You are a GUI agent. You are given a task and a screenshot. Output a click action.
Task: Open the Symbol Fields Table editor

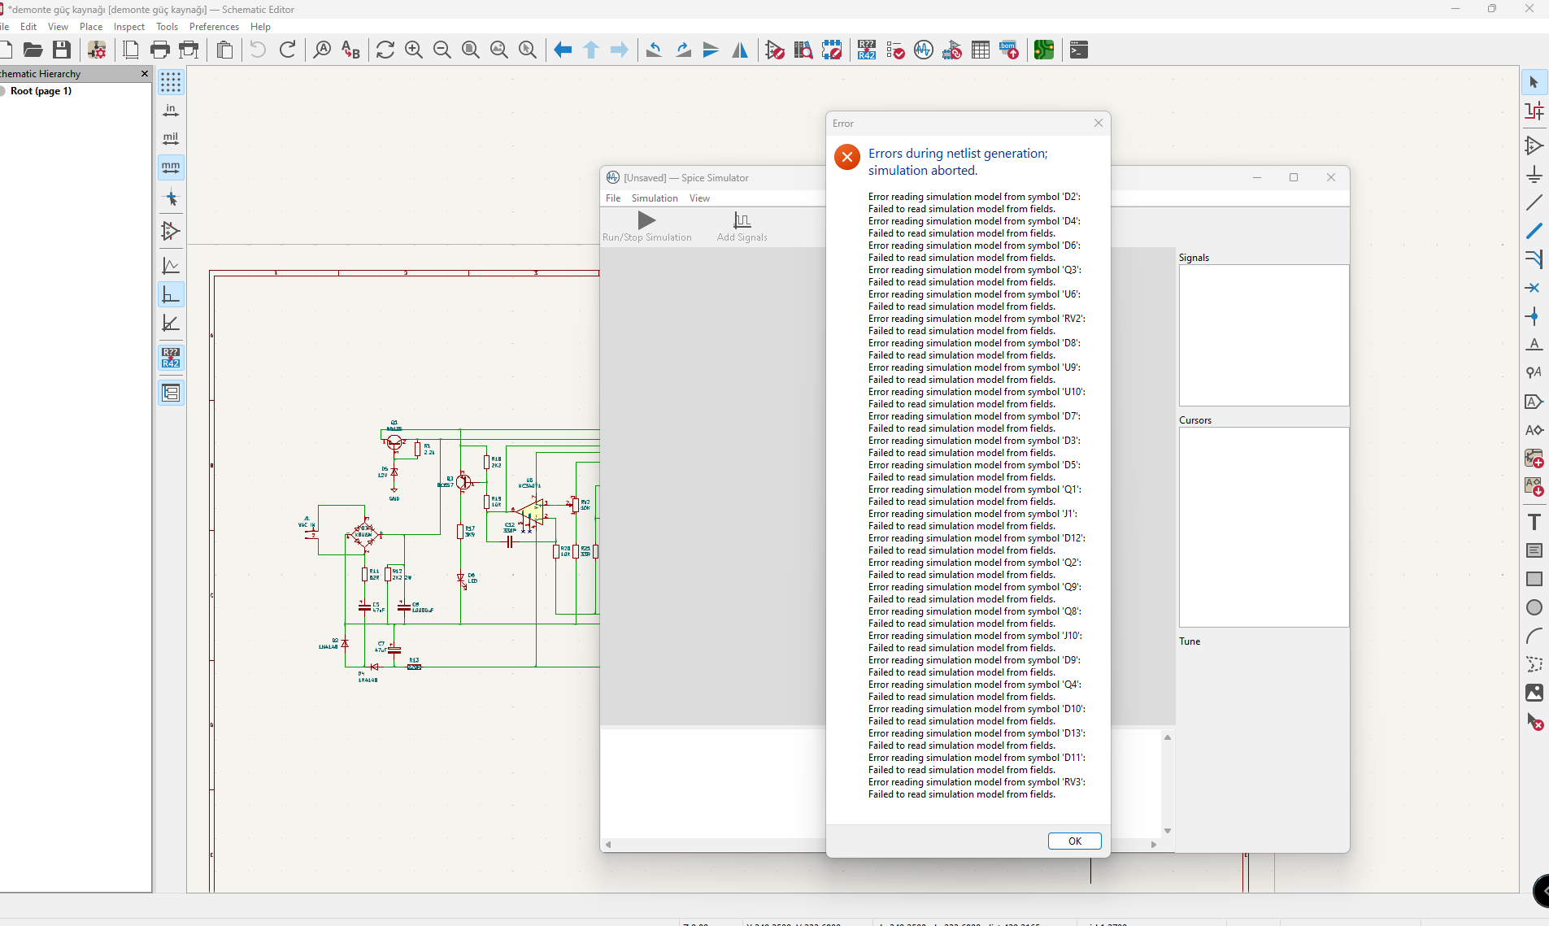(x=981, y=50)
